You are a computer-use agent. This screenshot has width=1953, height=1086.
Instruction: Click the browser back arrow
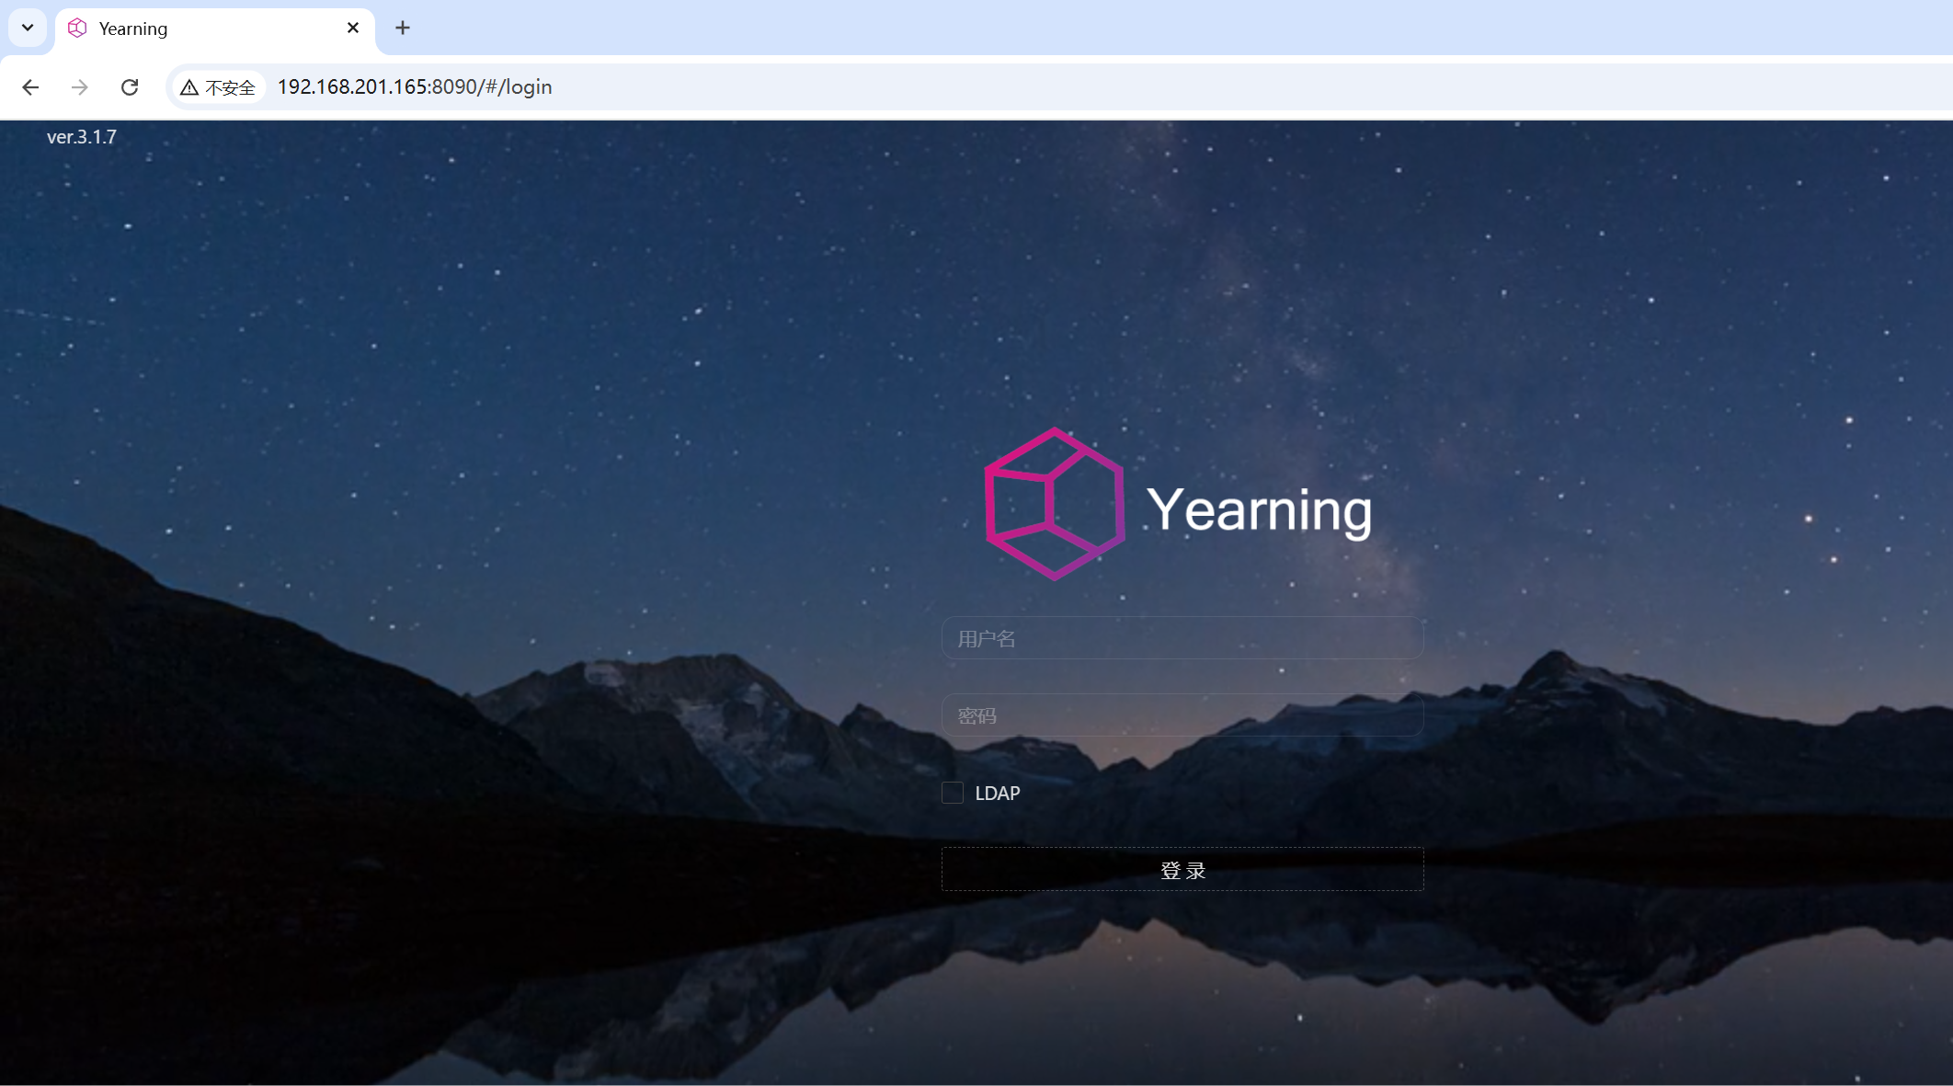pyautogui.click(x=30, y=87)
